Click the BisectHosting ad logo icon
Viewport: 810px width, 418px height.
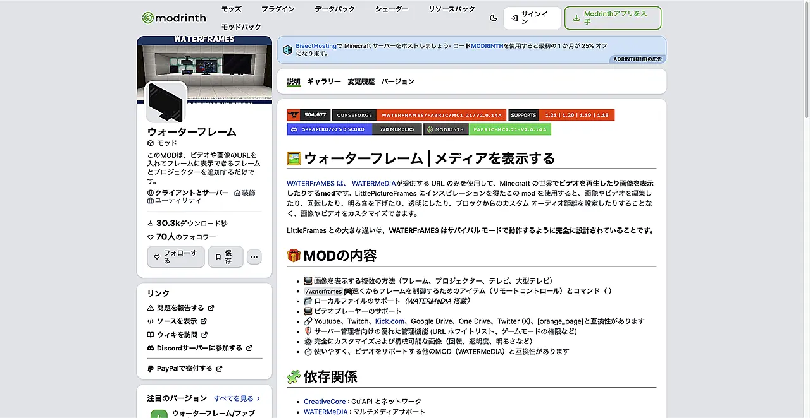[x=288, y=49]
